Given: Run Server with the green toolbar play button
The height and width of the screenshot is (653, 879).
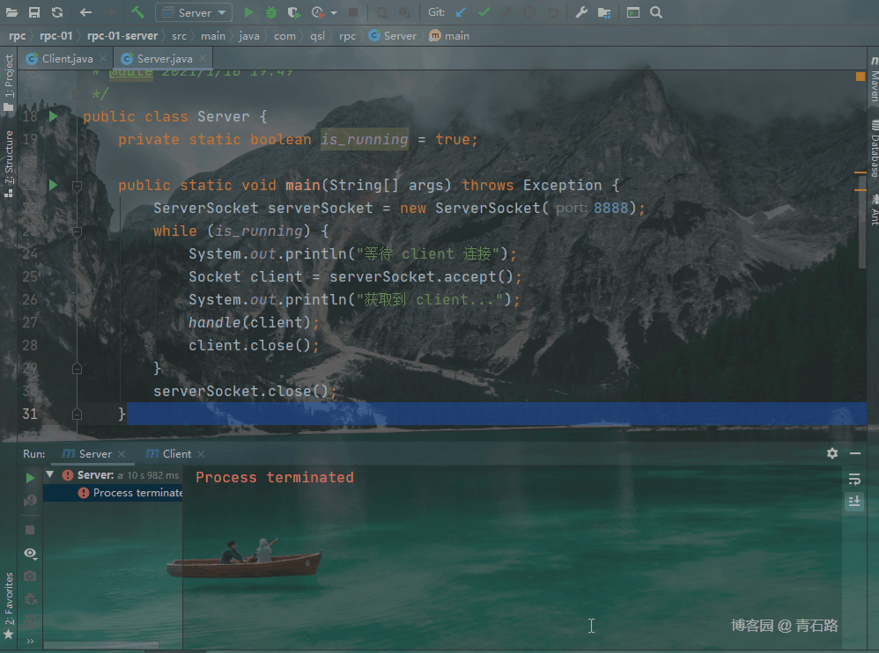Looking at the screenshot, I should pyautogui.click(x=249, y=12).
